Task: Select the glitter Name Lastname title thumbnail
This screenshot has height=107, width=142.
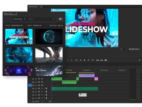Action: (x=49, y=70)
